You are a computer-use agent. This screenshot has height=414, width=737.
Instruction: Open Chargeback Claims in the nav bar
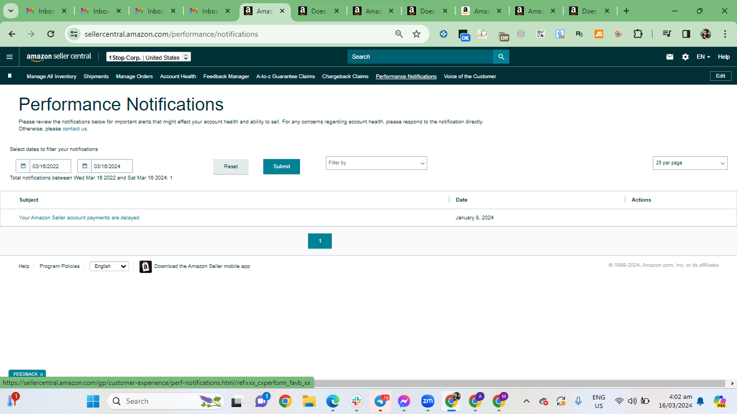(345, 77)
